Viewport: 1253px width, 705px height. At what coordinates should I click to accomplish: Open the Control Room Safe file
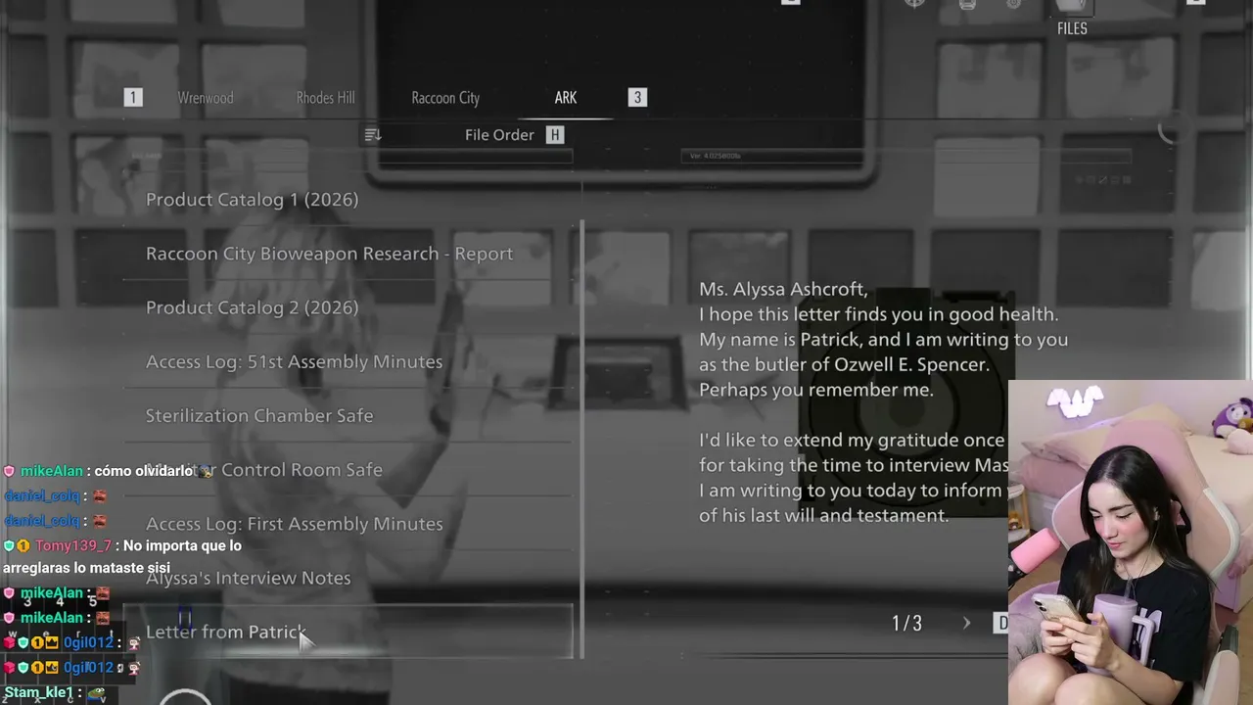tap(348, 470)
